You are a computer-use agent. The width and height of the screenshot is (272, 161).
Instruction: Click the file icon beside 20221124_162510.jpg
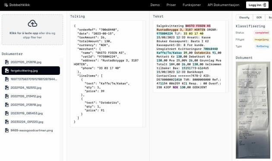7,88
